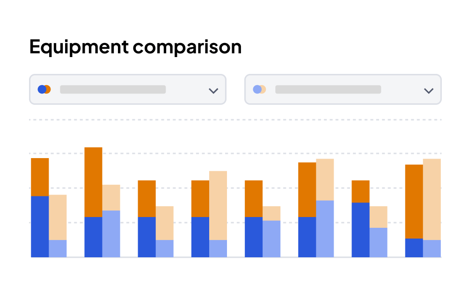Open the left equipment selector box
Image resolution: width=468 pixels, height=290 pixels.
[127, 89]
